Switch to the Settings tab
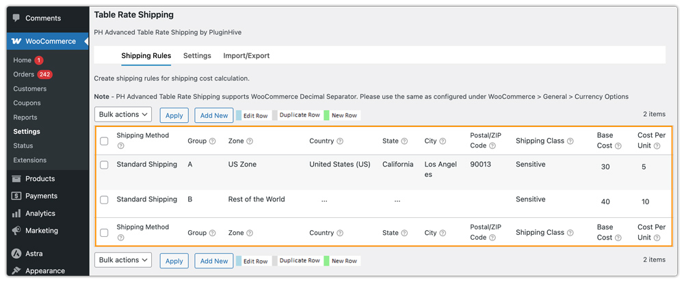Image resolution: width=684 pixels, height=282 pixels. (x=197, y=56)
